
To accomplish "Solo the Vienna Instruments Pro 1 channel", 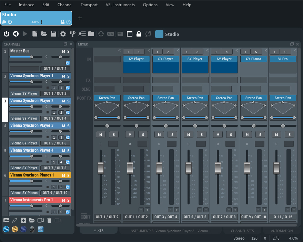I will pos(68,200).
